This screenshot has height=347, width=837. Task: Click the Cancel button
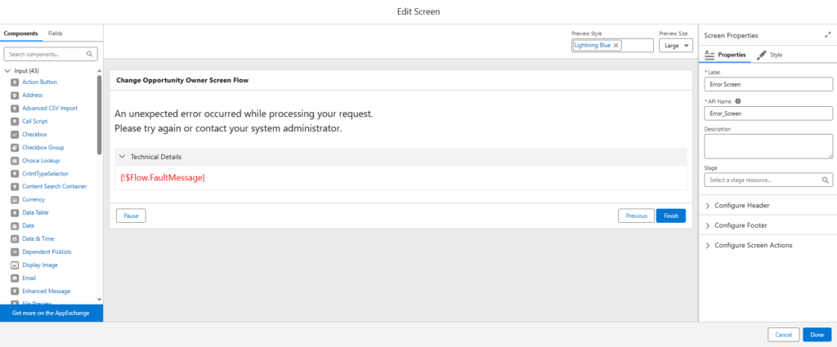(x=783, y=335)
